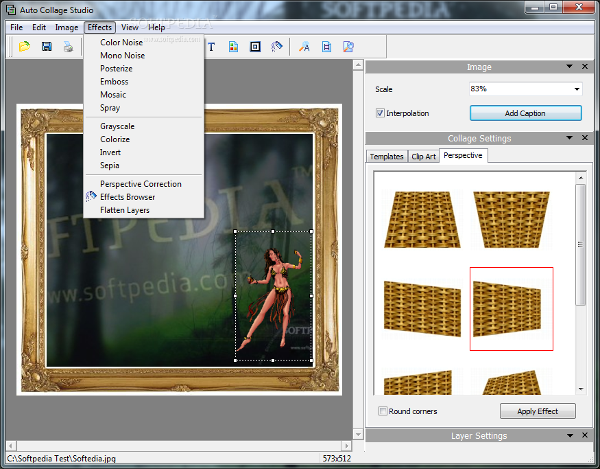Click the Print icon in toolbar
The image size is (600, 469).
tap(69, 47)
